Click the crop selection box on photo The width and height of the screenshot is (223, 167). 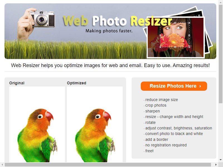pos(175,35)
